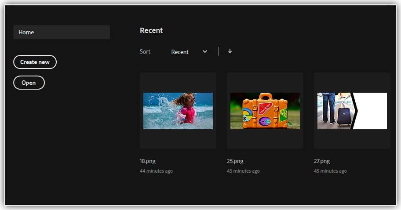Select the 18.png card's dark padding area
Viewport: 401px width, 210px height.
point(178,140)
